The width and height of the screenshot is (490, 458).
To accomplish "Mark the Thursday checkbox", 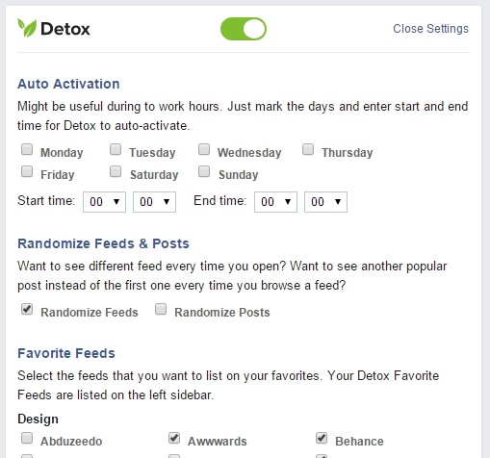I will (x=308, y=149).
